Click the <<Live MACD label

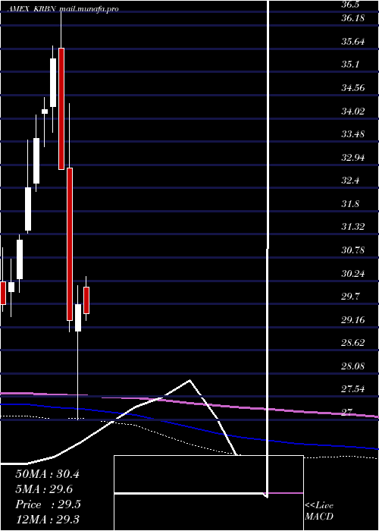point(319,511)
